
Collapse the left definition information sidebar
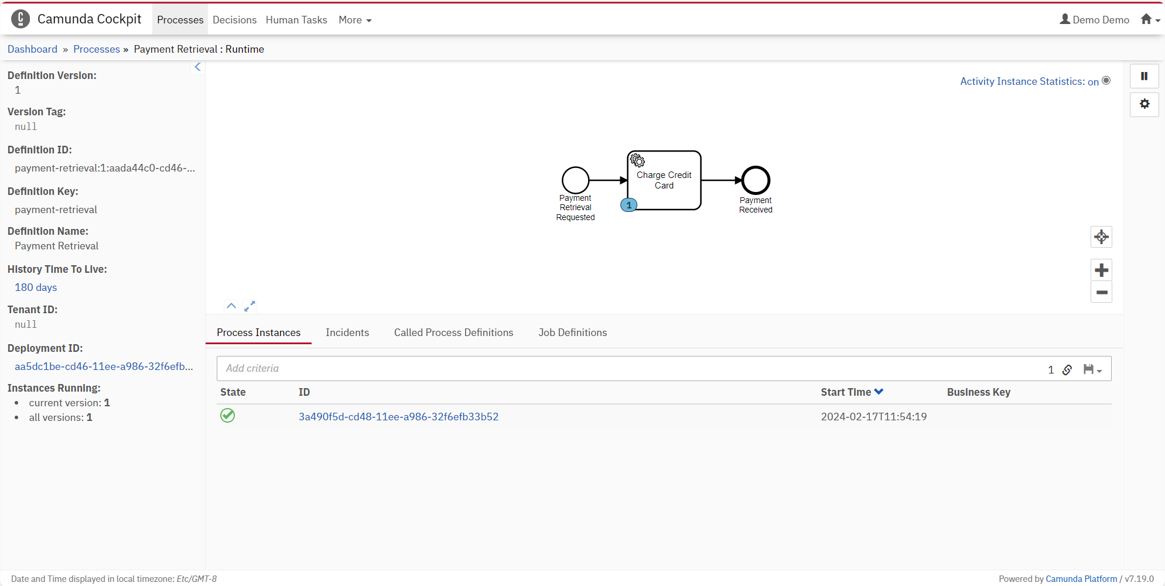coord(197,67)
